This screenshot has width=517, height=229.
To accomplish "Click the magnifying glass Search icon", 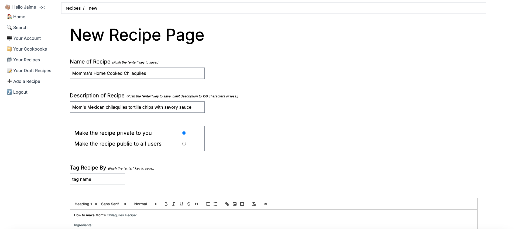I will 9,27.
